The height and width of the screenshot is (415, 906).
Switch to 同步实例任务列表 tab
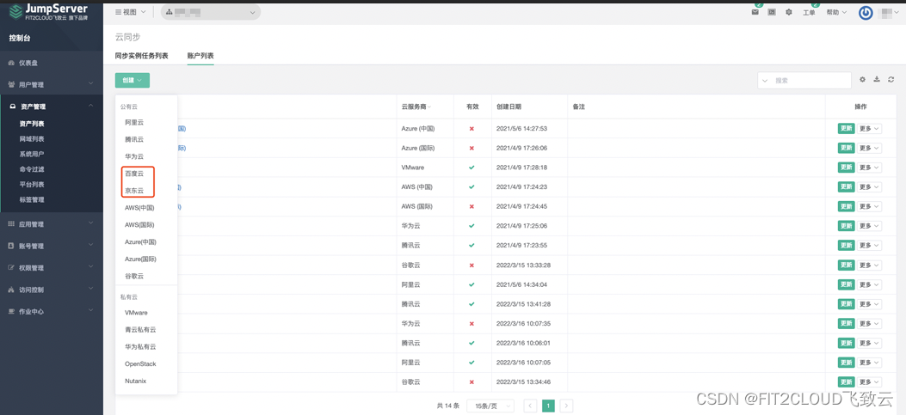(142, 55)
